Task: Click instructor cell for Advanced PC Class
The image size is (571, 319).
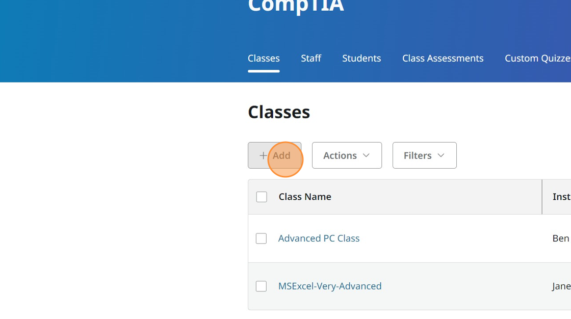Action: 561,238
